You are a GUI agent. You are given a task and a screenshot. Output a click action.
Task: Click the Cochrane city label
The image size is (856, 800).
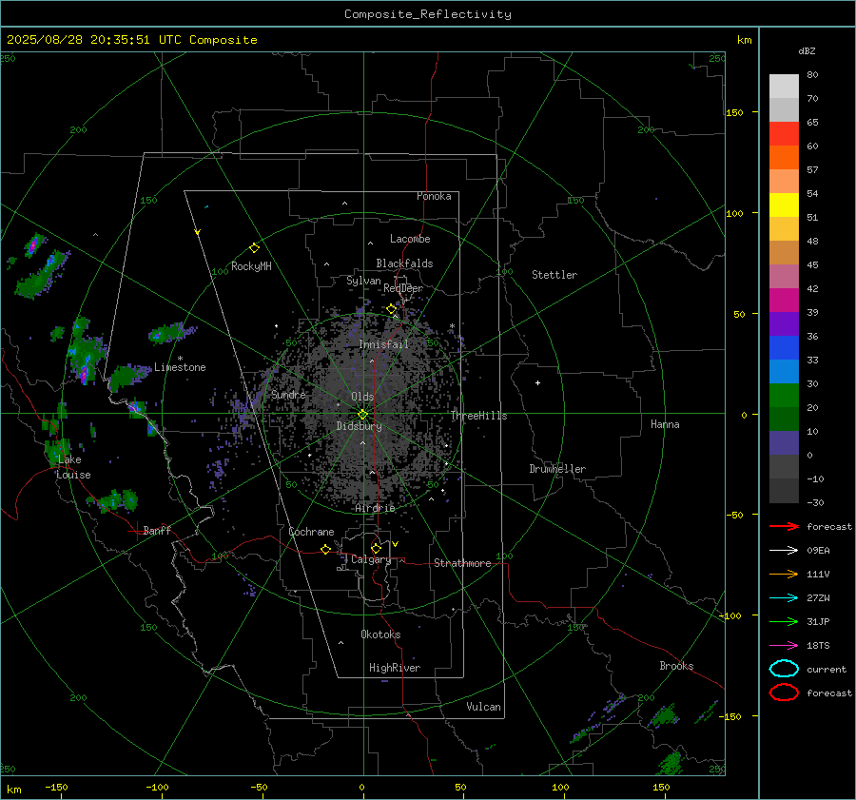[x=311, y=532]
